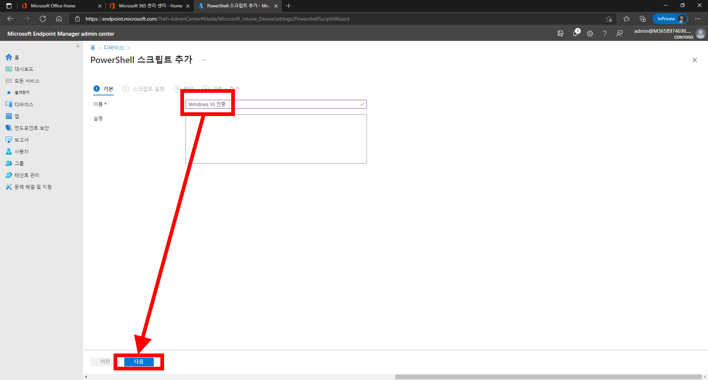Viewport: 708px width, 380px height.
Task: Switch to Microsoft Office Home browser tab
Action: [x=61, y=6]
